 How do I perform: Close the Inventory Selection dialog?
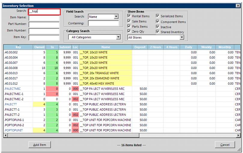238,5
